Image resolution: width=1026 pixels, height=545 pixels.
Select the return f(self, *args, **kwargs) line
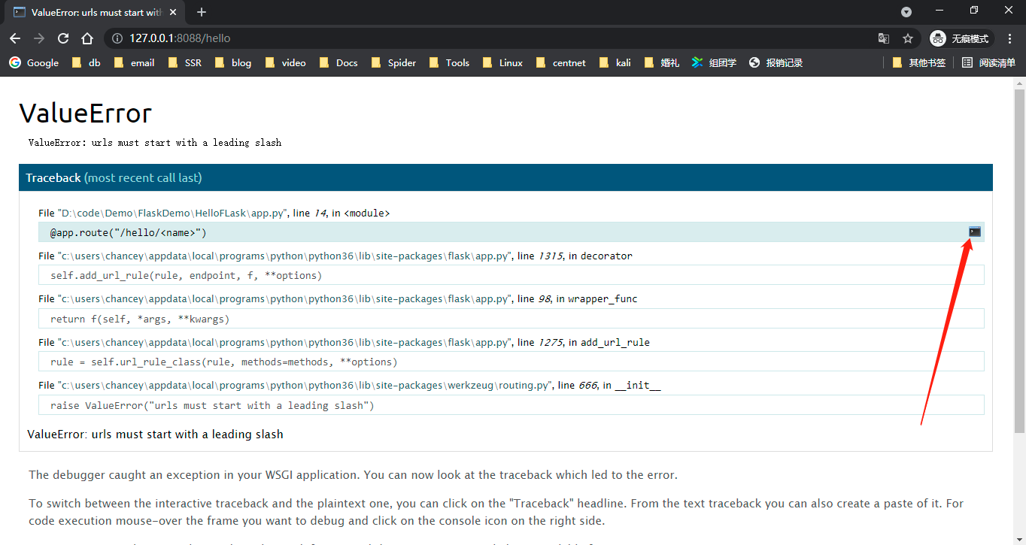coord(511,319)
